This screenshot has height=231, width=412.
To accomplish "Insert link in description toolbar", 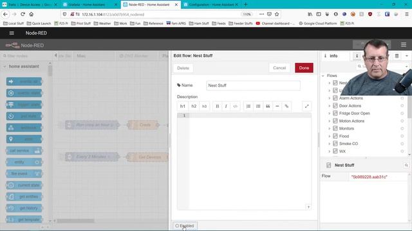I will pos(286,107).
